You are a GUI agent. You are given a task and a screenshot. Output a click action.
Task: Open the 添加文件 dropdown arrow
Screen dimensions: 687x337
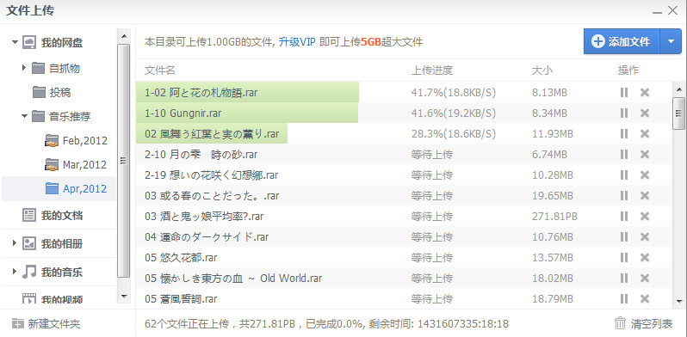pos(671,41)
